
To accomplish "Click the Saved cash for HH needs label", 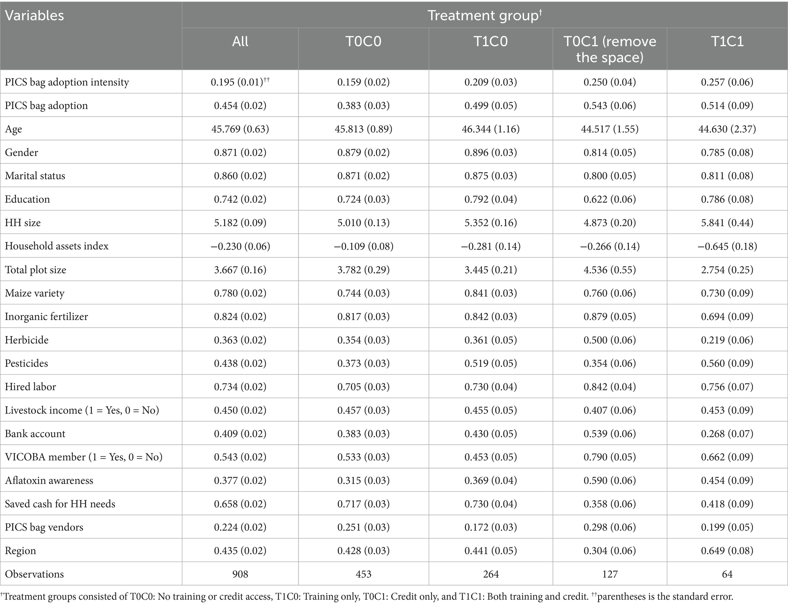I will (x=60, y=504).
